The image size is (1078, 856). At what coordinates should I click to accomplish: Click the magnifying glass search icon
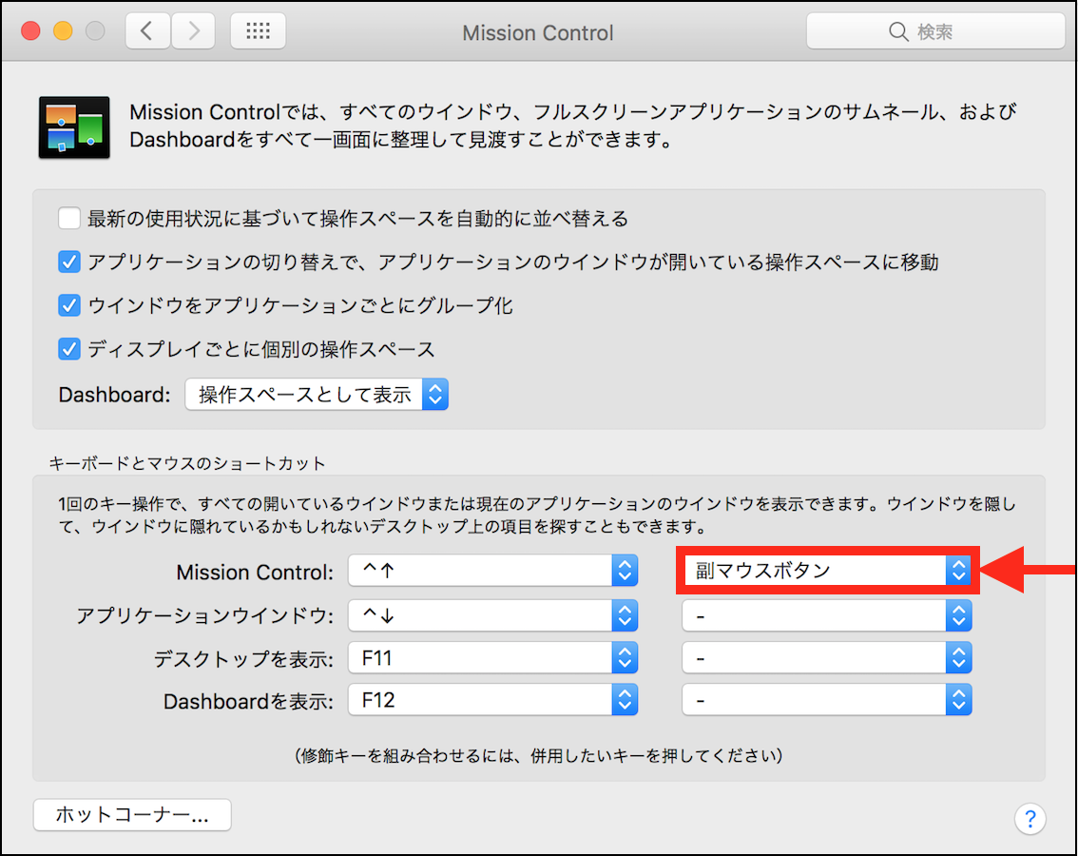pyautogui.click(x=898, y=31)
